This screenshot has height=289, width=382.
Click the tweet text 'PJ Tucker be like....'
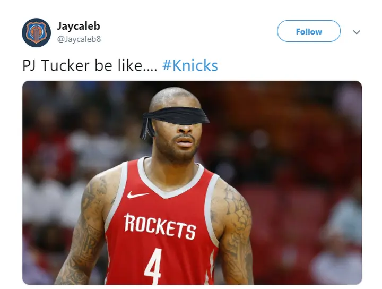(90, 65)
